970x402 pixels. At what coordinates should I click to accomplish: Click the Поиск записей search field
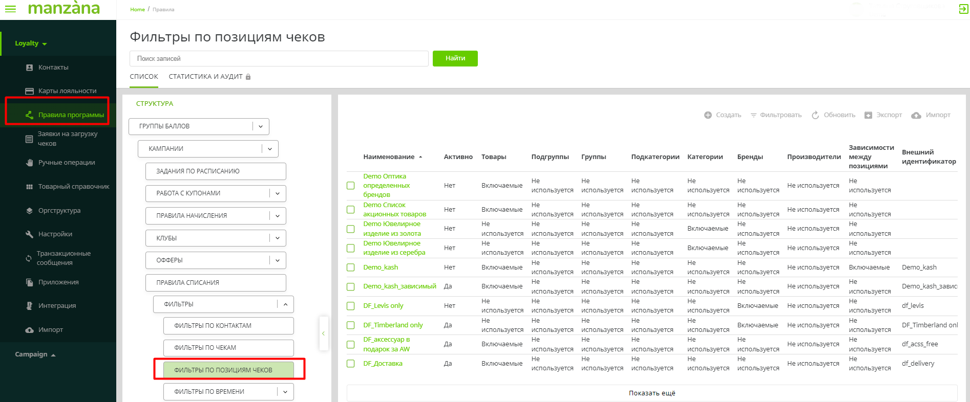(279, 59)
